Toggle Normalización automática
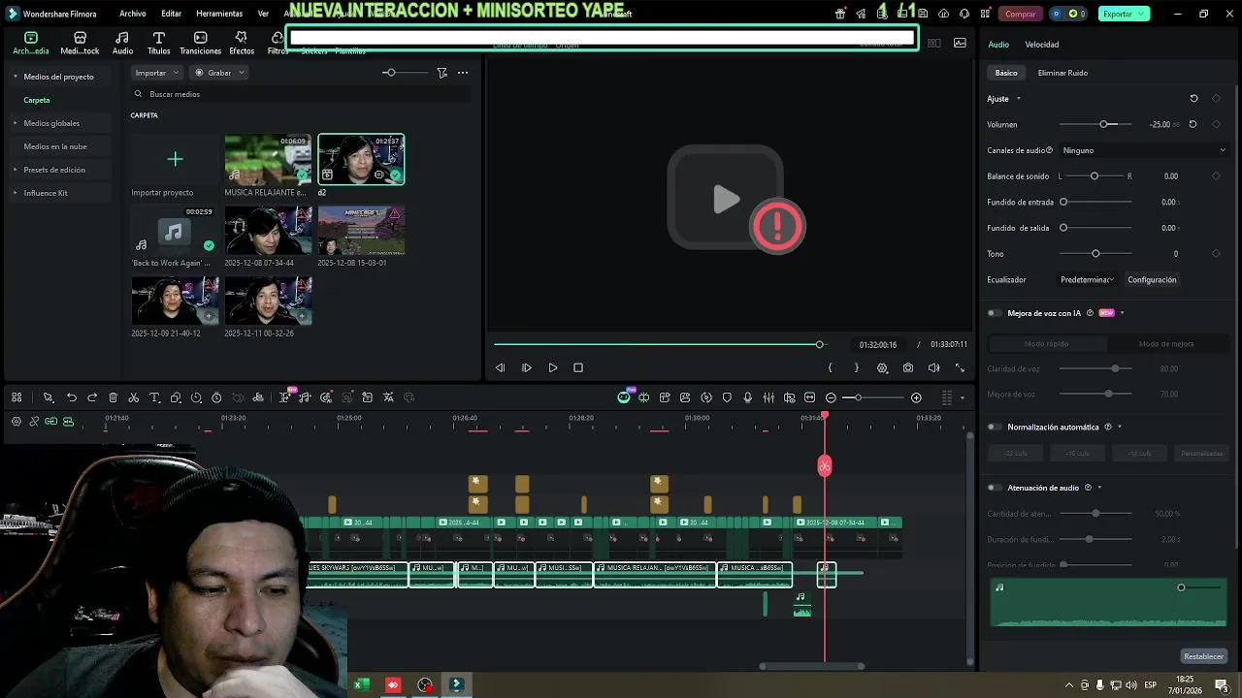This screenshot has height=698, width=1242. click(x=995, y=427)
